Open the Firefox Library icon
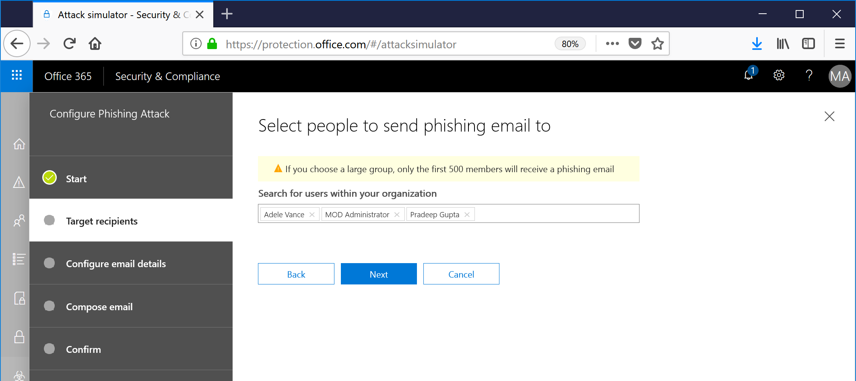 click(782, 43)
